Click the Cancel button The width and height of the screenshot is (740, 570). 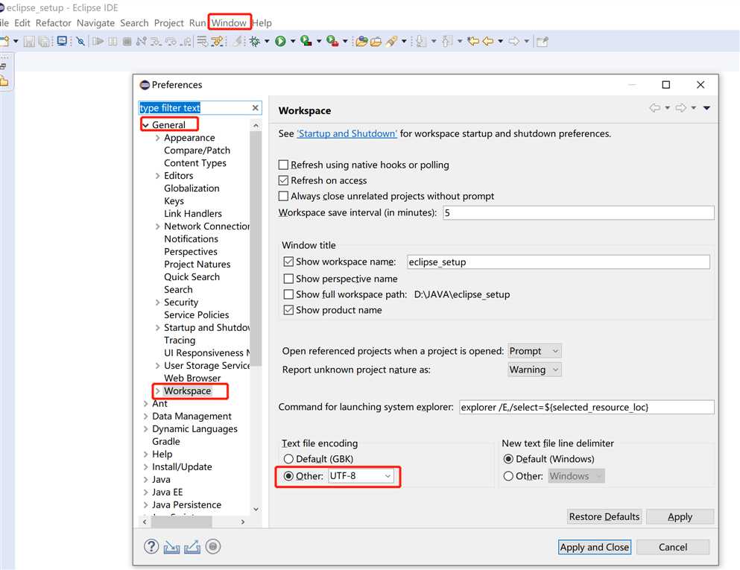click(672, 547)
